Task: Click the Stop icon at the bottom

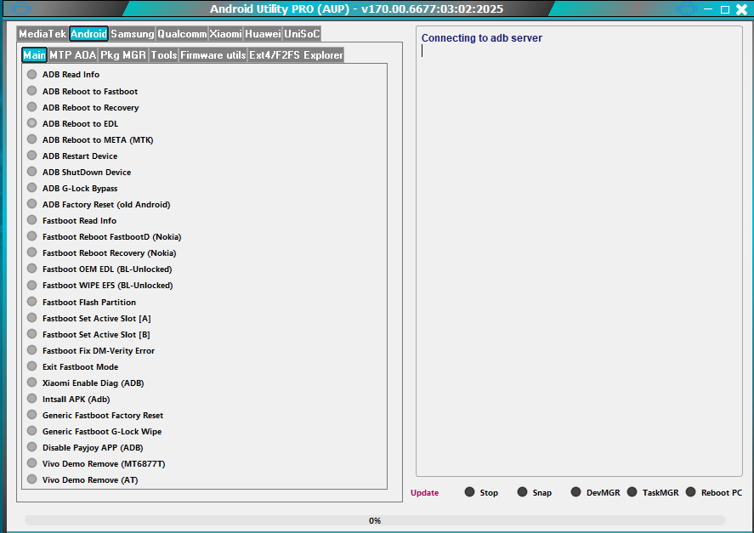Action: [x=468, y=491]
